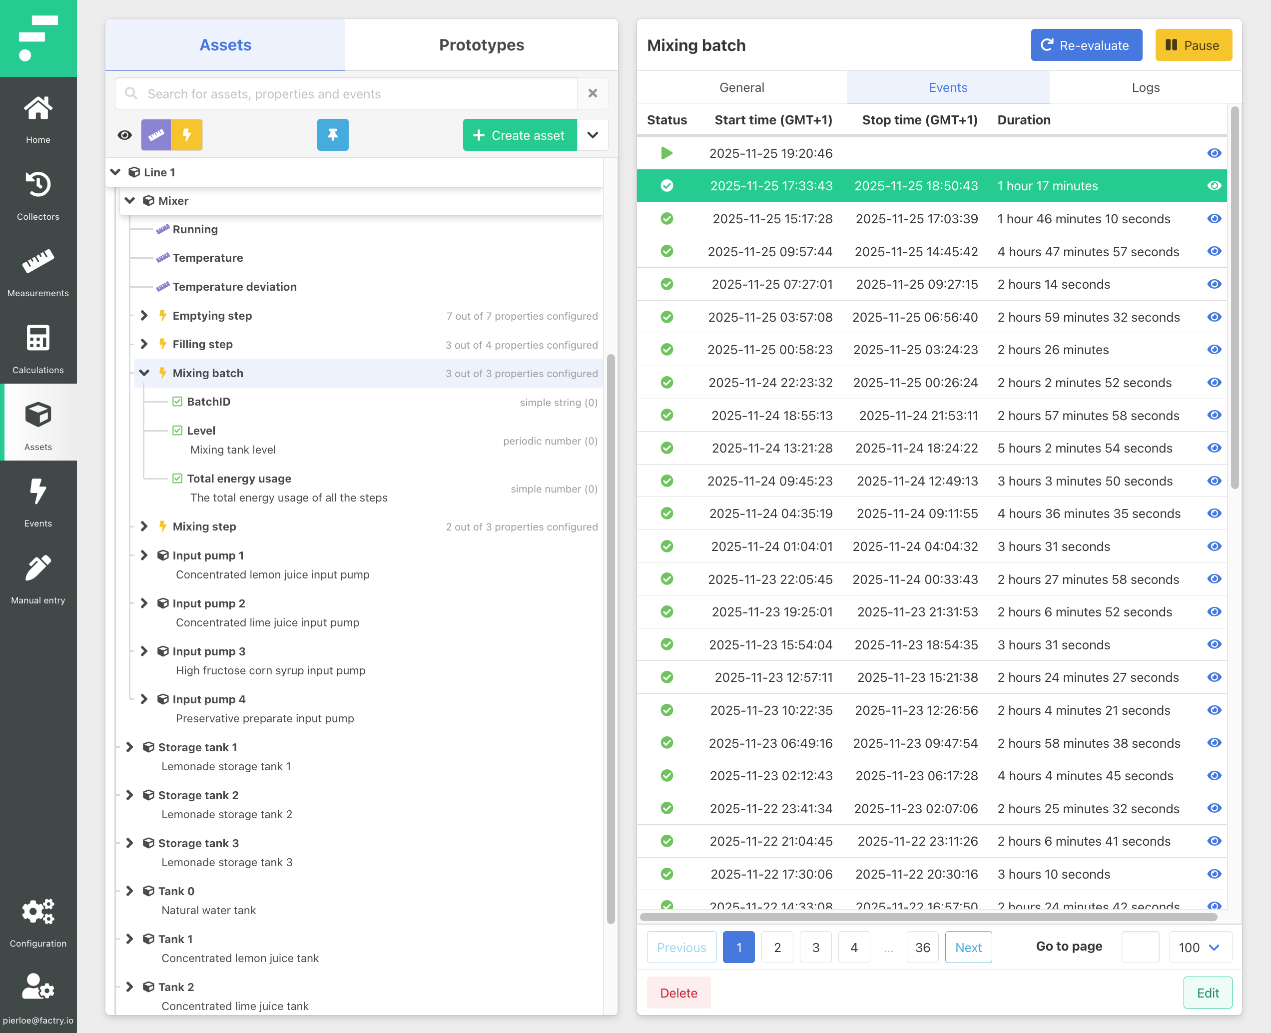The image size is (1271, 1033).
Task: View the running event via eye icon
Action: pos(1214,153)
